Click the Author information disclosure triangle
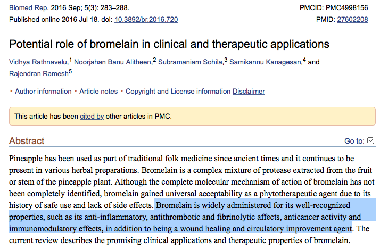Viewport: 380px width, 249px height. 12,91
